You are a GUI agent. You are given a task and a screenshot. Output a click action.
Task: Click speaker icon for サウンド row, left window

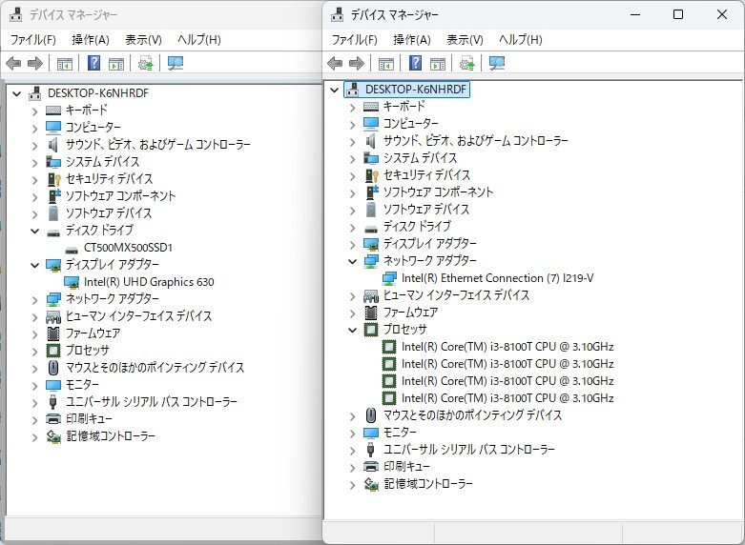coord(53,144)
